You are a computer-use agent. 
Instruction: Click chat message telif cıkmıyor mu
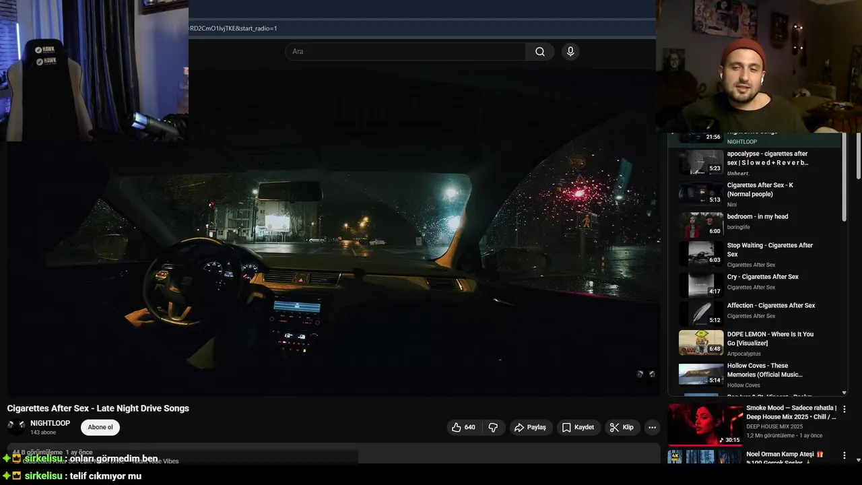(106, 476)
